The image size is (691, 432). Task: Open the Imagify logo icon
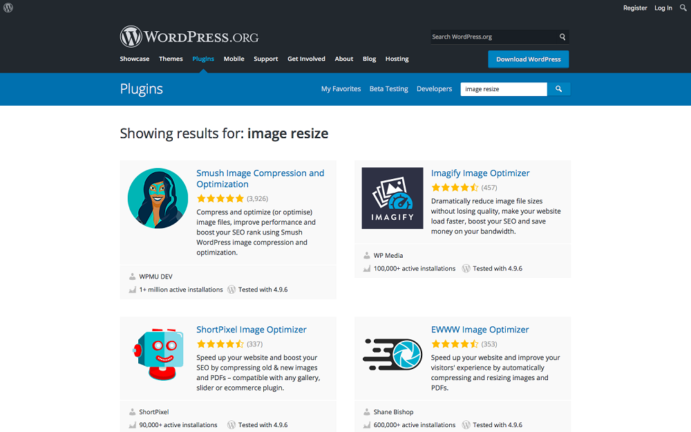[392, 198]
